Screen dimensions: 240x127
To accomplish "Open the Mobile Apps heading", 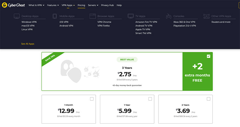I will [67, 16].
